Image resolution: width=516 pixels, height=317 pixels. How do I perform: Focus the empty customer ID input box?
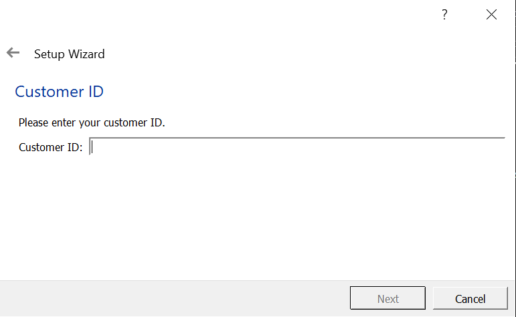[297, 146]
